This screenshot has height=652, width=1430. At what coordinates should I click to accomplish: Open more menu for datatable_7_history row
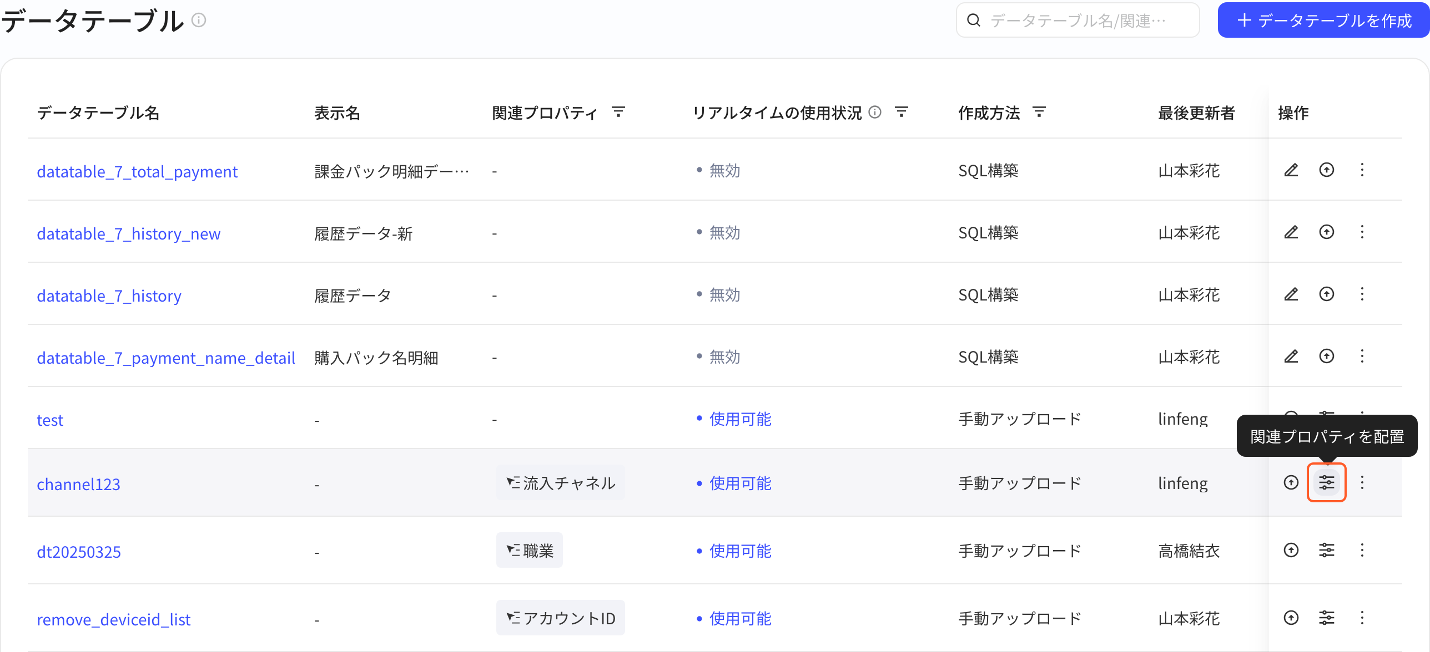(x=1362, y=294)
